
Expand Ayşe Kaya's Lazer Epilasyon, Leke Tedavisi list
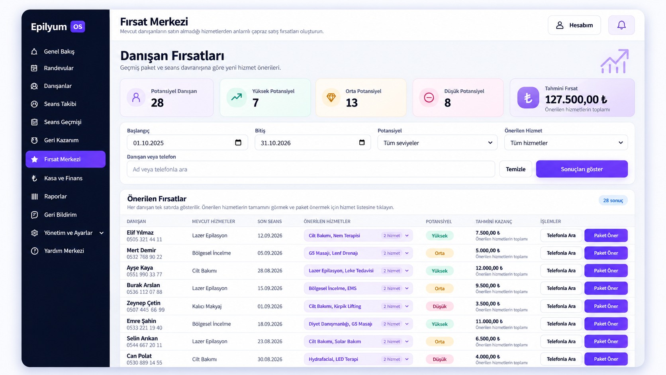click(358, 271)
